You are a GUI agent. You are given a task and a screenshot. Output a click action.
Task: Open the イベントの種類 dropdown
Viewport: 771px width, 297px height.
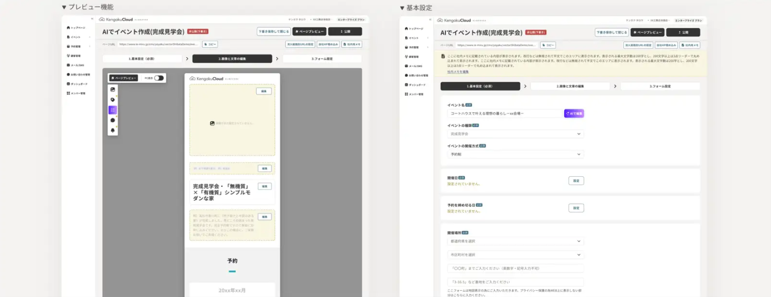(x=515, y=134)
